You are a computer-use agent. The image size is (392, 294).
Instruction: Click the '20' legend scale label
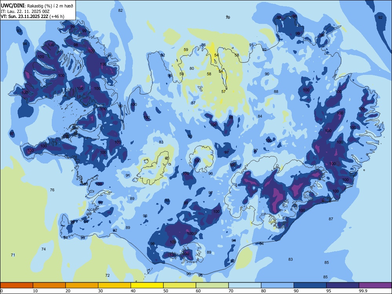click(x=68, y=291)
